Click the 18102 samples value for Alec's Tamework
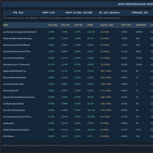 [x=139, y=65]
